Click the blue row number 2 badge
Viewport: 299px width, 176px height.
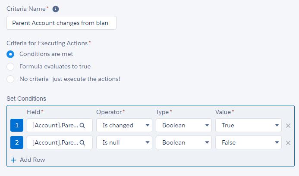click(17, 142)
